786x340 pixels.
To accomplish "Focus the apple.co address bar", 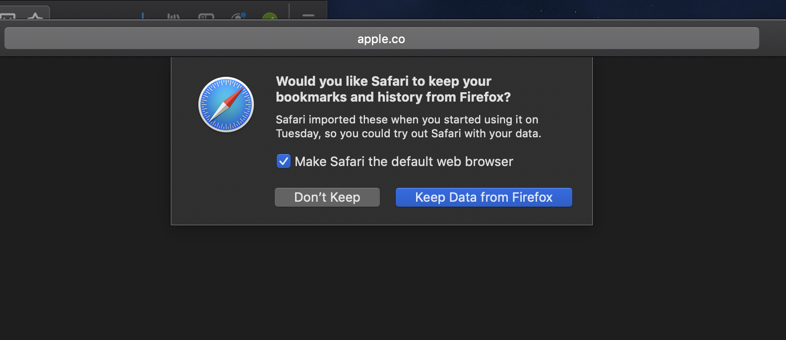I will click(381, 39).
